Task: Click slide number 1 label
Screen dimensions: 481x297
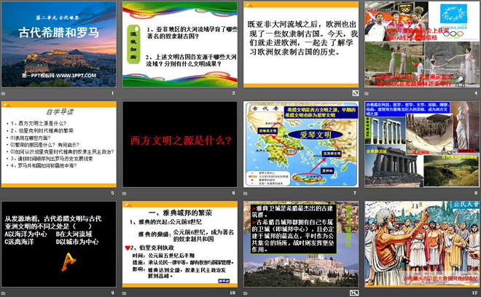Action: 112,93
